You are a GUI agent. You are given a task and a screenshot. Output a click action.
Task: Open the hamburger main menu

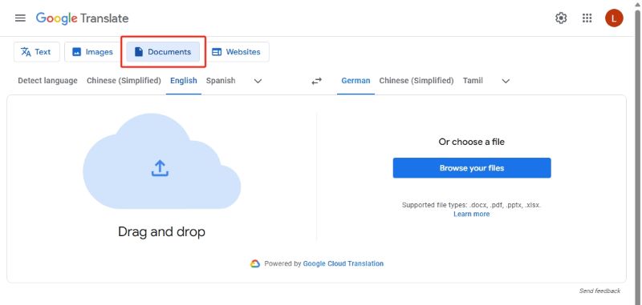[x=20, y=18]
